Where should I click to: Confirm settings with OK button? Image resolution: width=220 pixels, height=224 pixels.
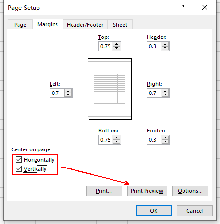click(154, 211)
